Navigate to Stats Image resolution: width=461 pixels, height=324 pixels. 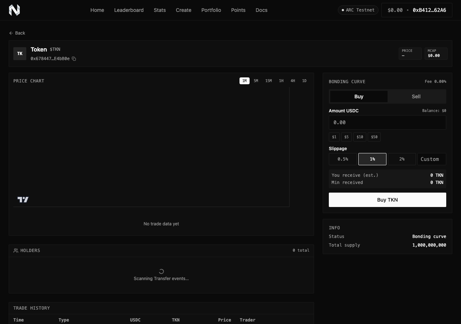click(160, 10)
